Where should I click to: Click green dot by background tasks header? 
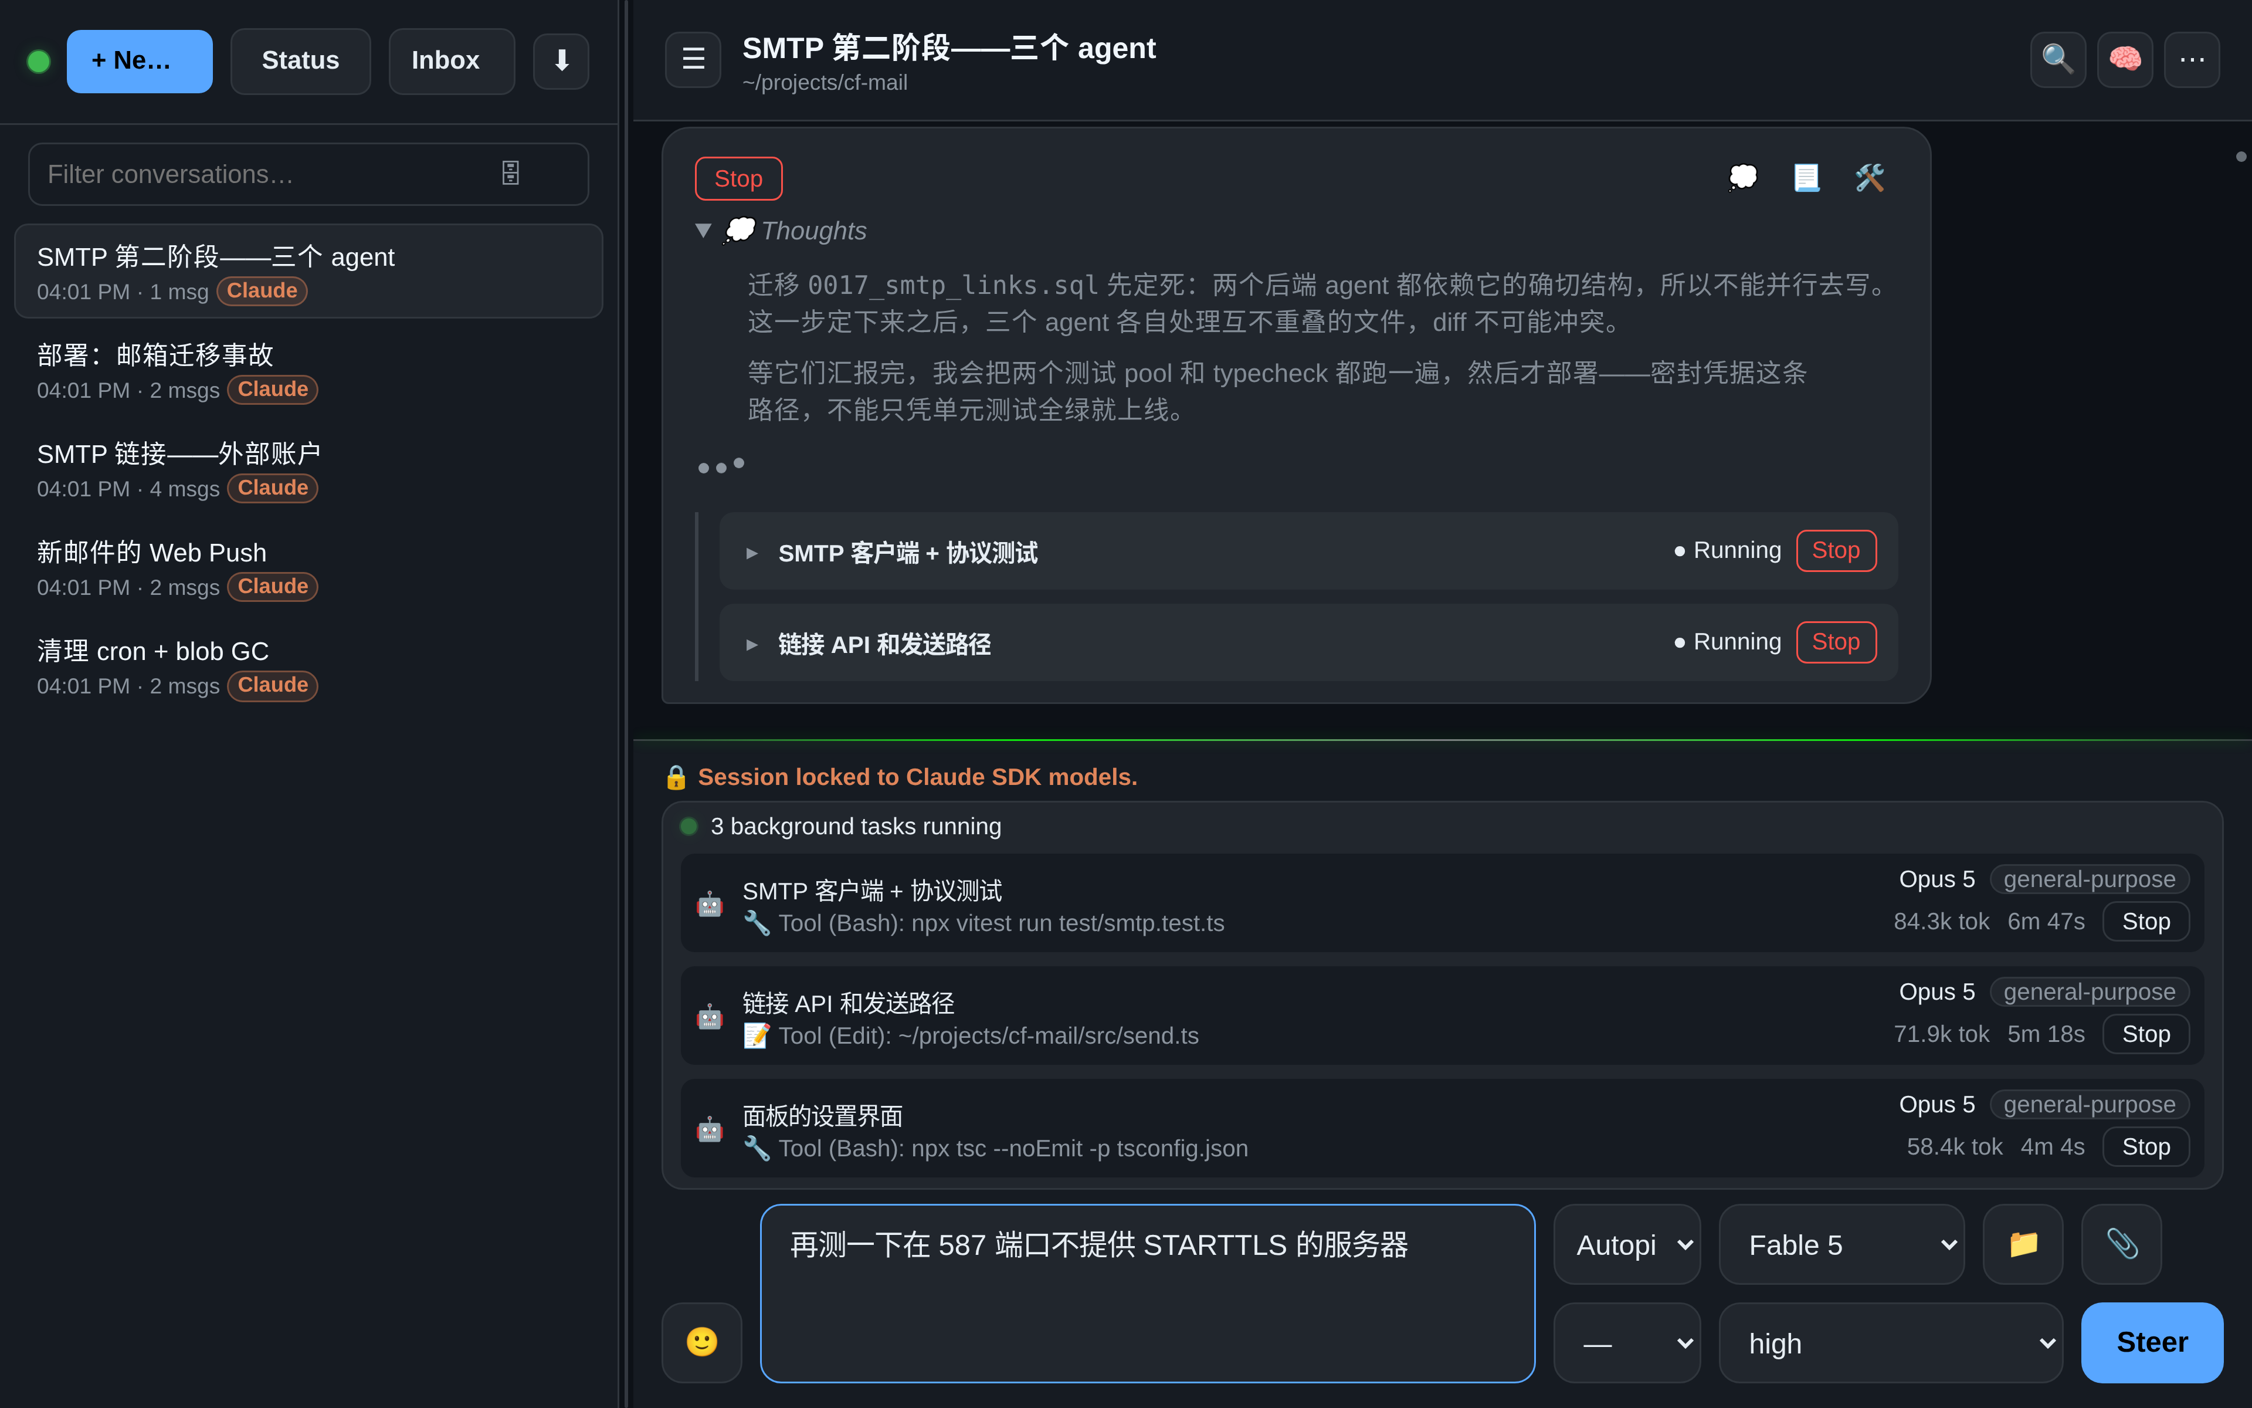point(689,826)
